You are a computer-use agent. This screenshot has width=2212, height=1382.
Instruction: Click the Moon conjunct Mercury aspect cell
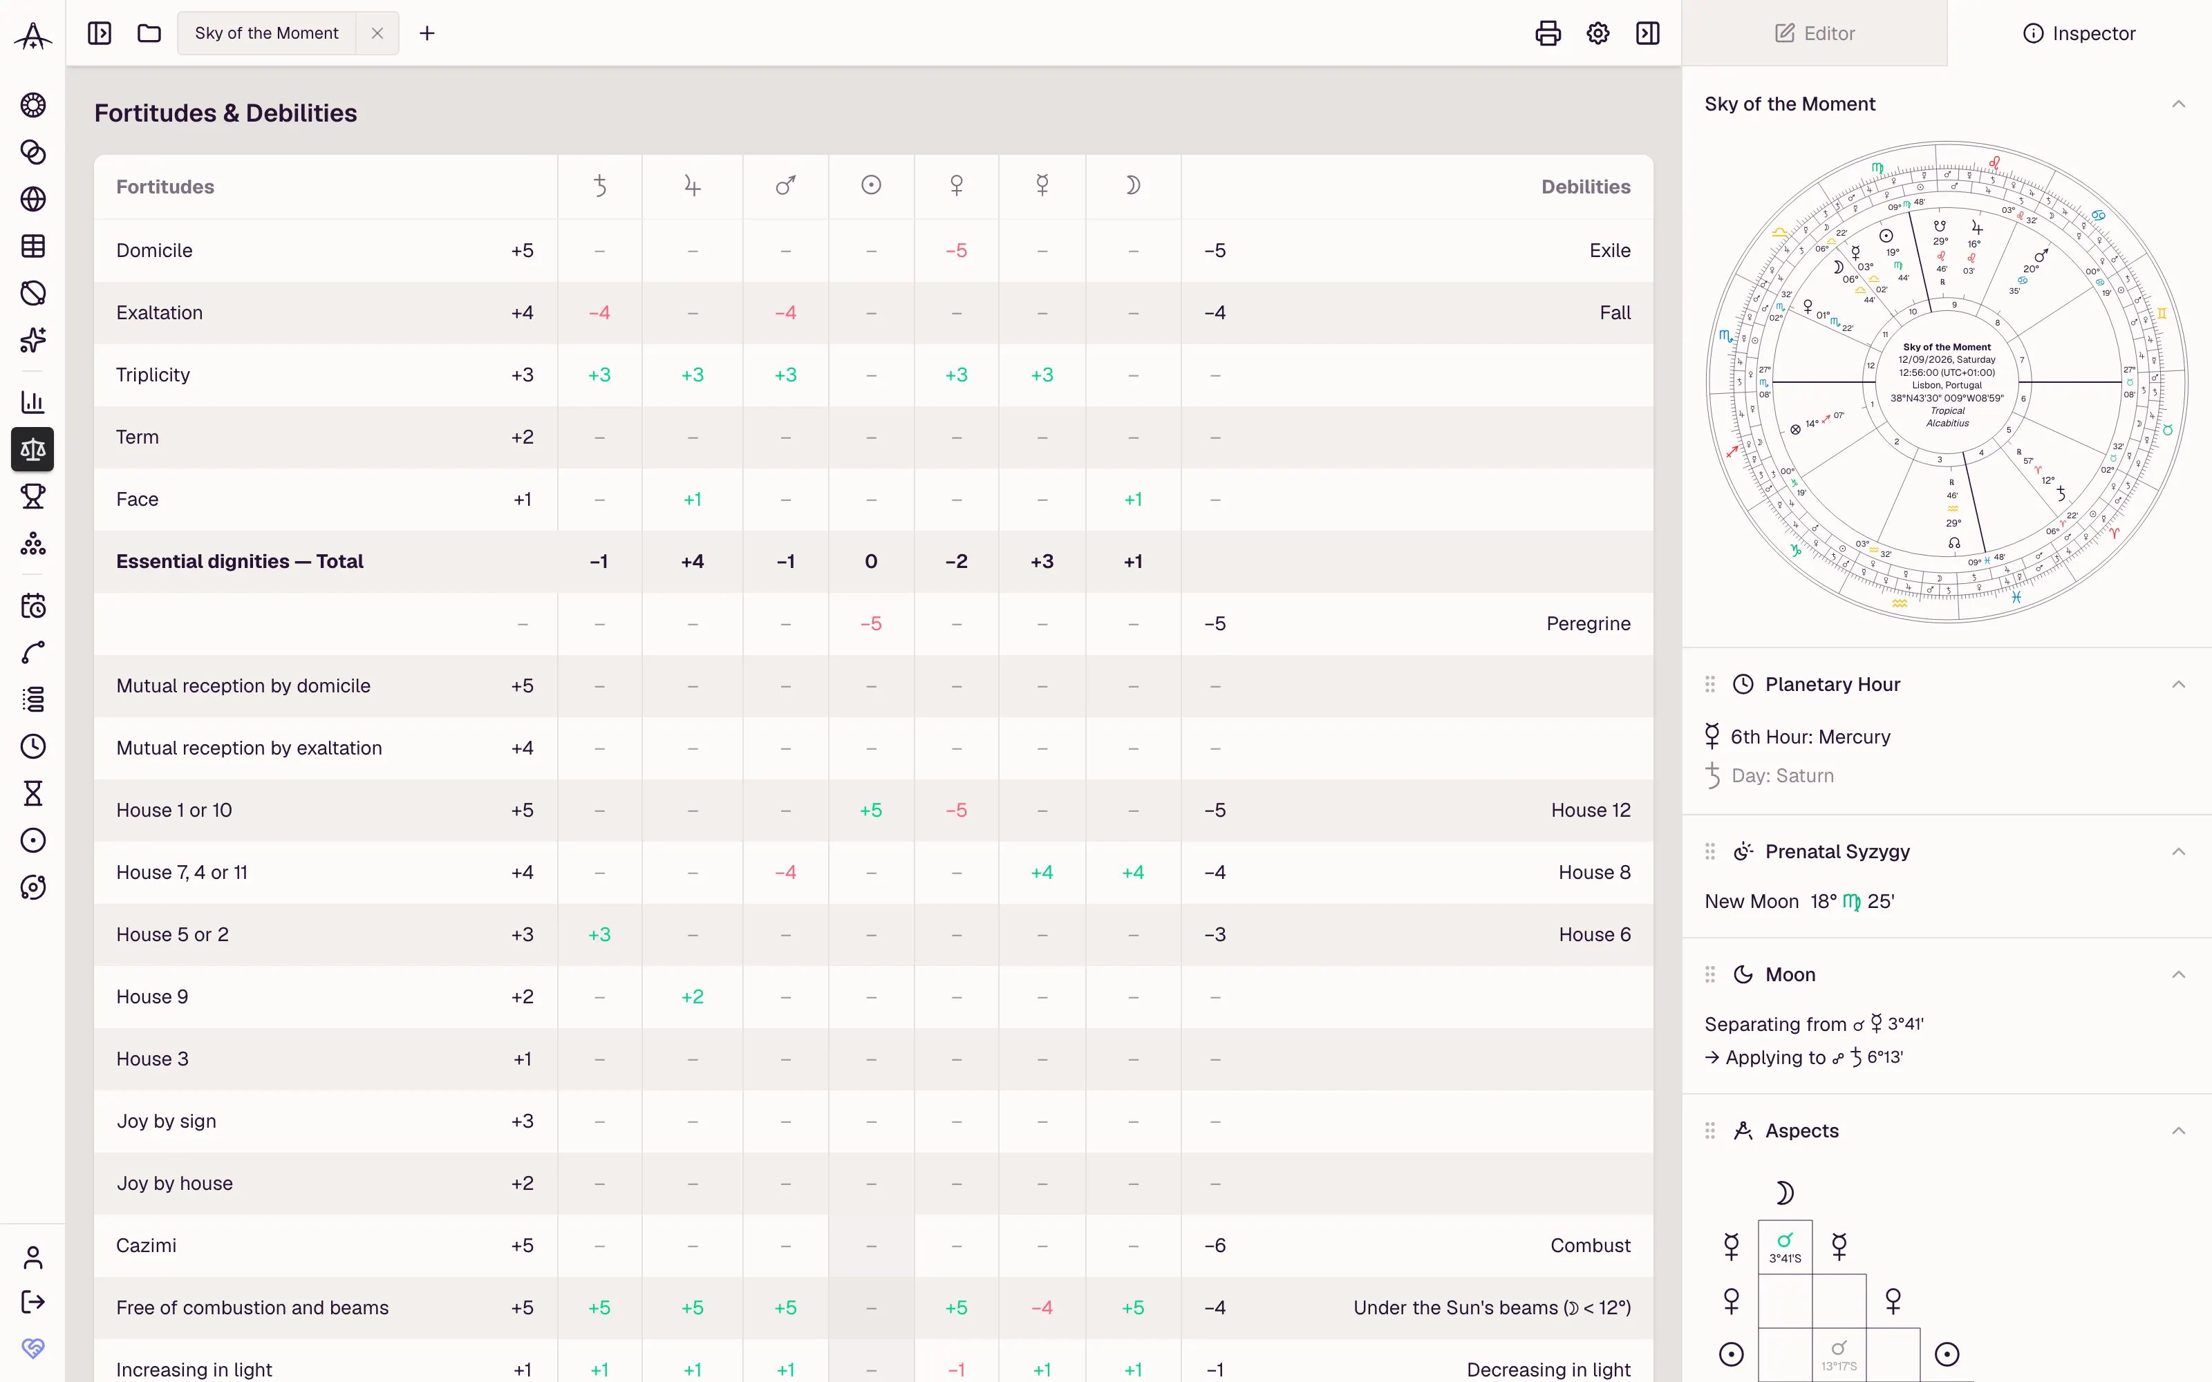click(1784, 1247)
